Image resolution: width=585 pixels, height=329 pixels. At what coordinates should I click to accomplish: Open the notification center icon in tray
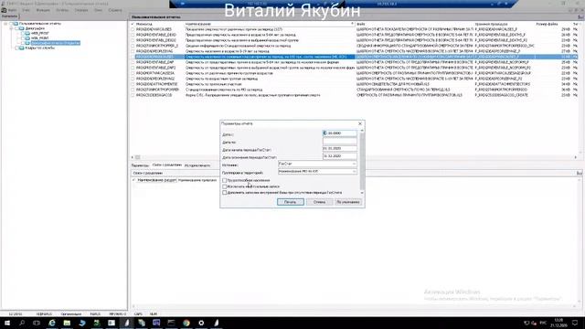575,323
